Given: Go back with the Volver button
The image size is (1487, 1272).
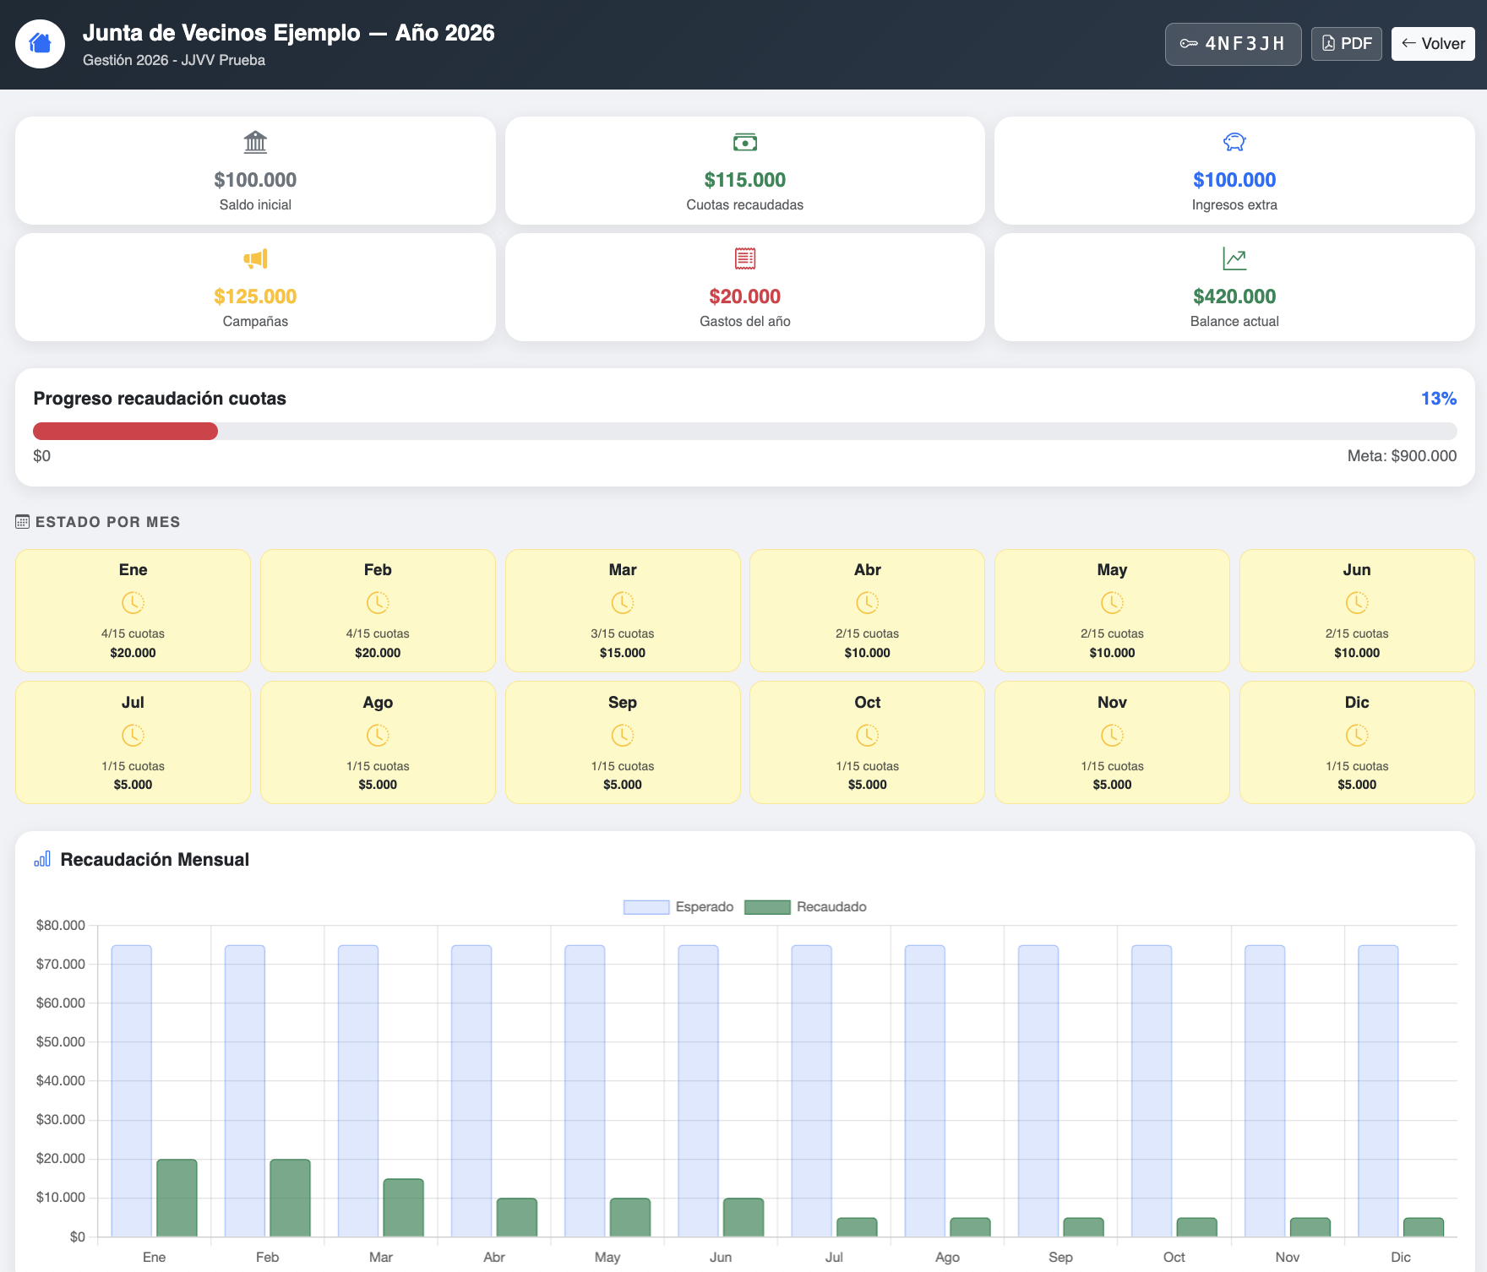Looking at the screenshot, I should point(1433,44).
